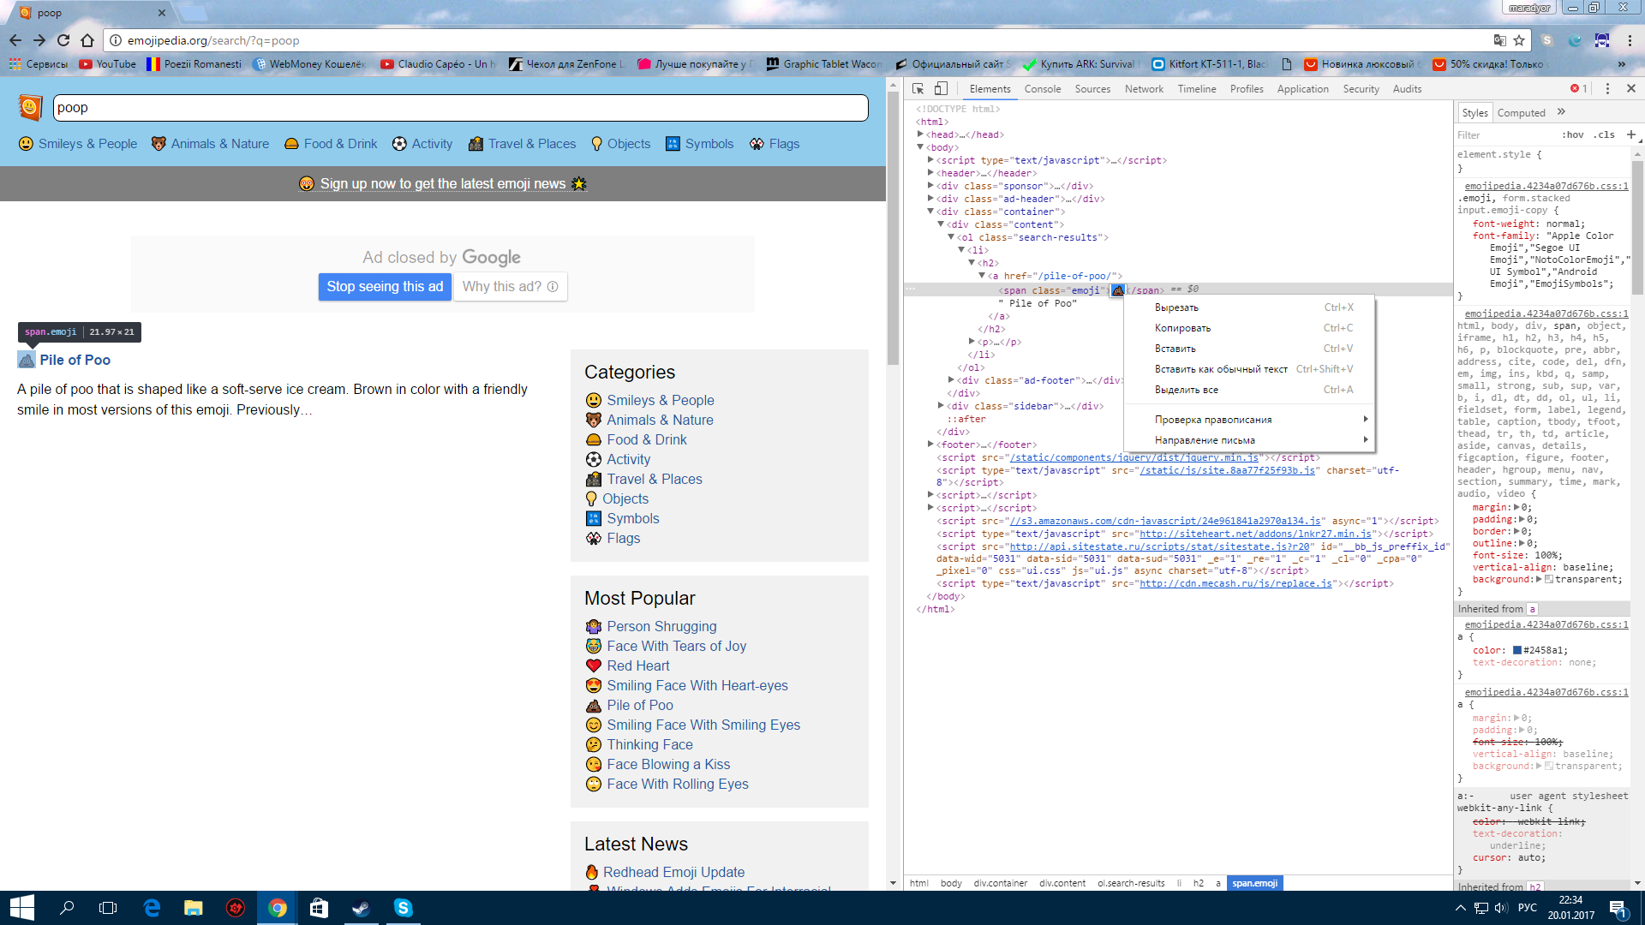Click the Emojipedia logo
The image size is (1645, 925).
pos(30,107)
